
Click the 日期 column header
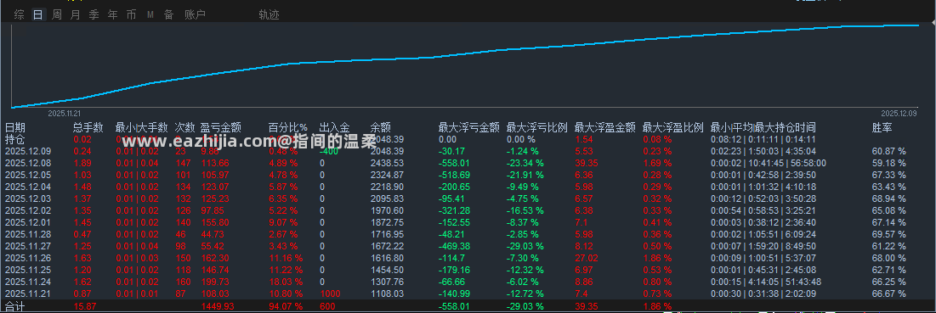(15, 127)
